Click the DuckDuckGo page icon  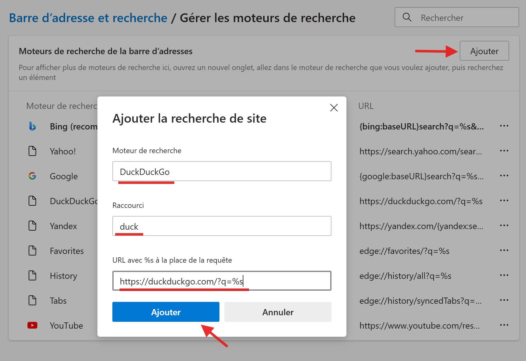32,201
